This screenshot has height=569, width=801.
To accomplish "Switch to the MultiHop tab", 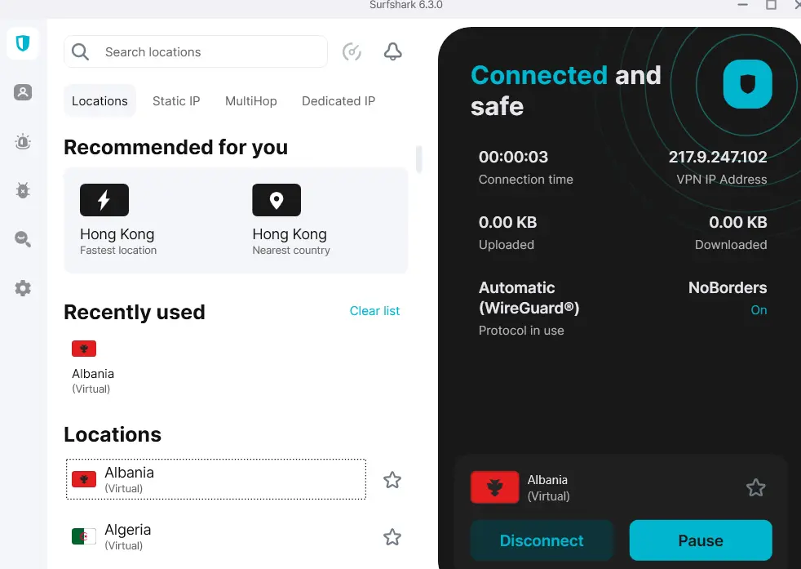I will click(251, 101).
